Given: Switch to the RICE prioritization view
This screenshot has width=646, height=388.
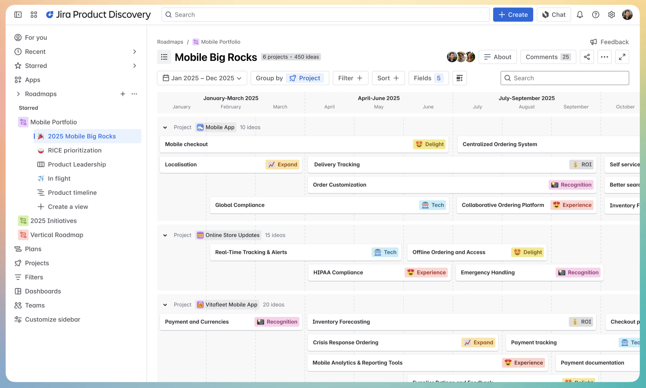Looking at the screenshot, I should pyautogui.click(x=74, y=150).
